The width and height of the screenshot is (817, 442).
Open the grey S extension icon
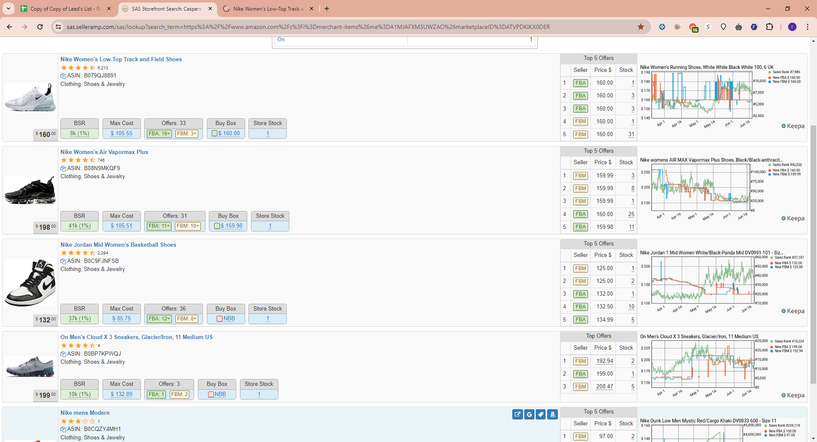pyautogui.click(x=708, y=27)
